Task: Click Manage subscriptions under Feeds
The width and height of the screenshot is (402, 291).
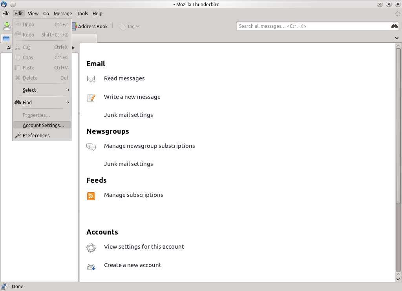Action: coord(133,195)
